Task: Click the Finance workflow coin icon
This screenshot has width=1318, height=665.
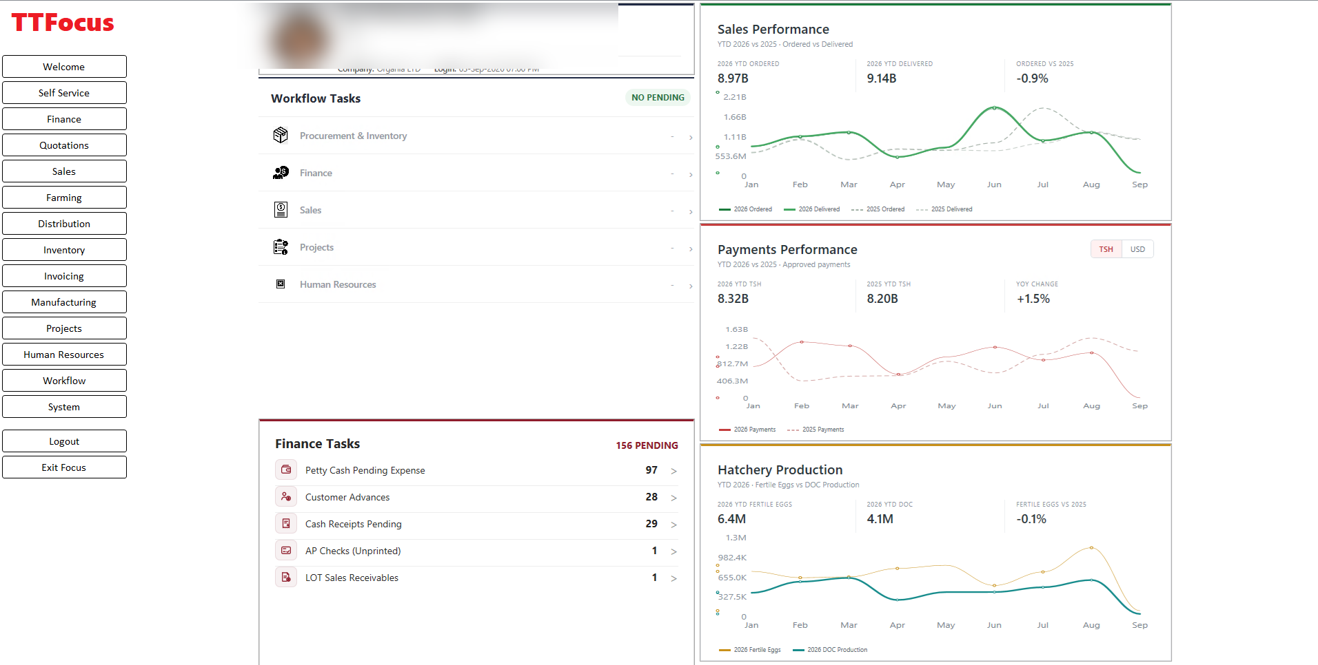Action: tap(281, 172)
